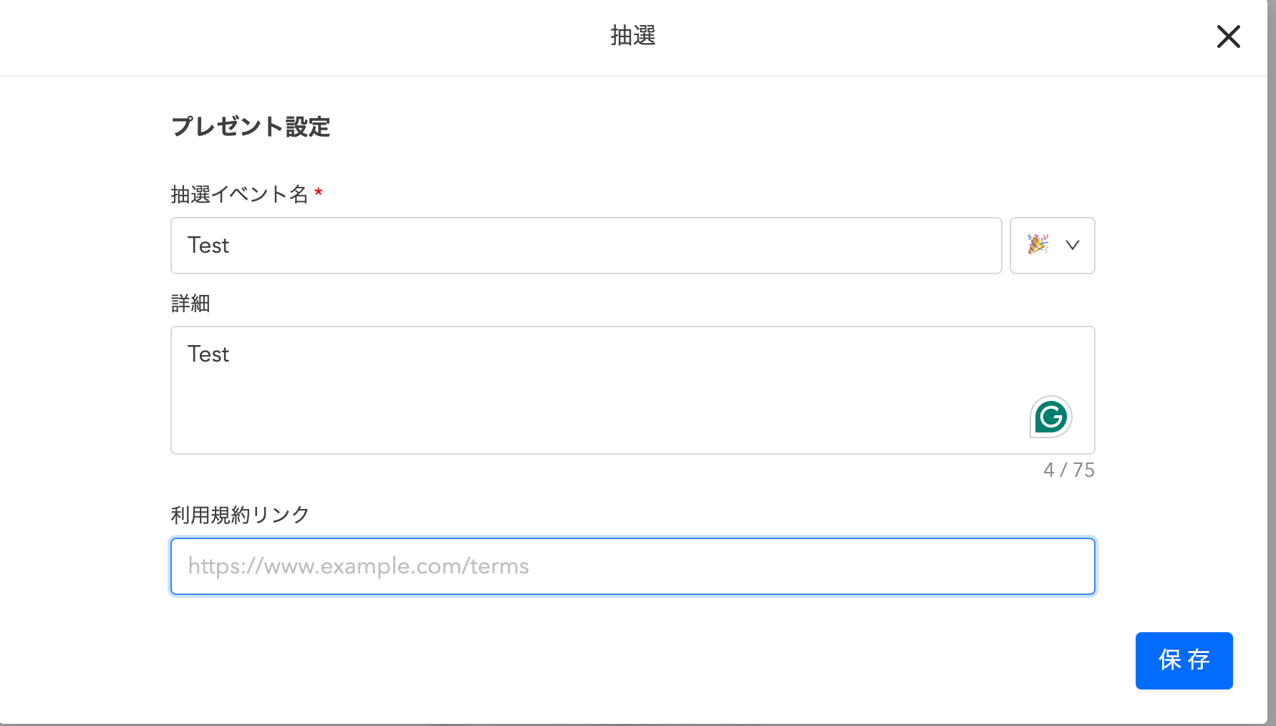This screenshot has width=1276, height=726.
Task: Place cursor on "Test" in 詳細 textarea
Action: pyautogui.click(x=208, y=354)
